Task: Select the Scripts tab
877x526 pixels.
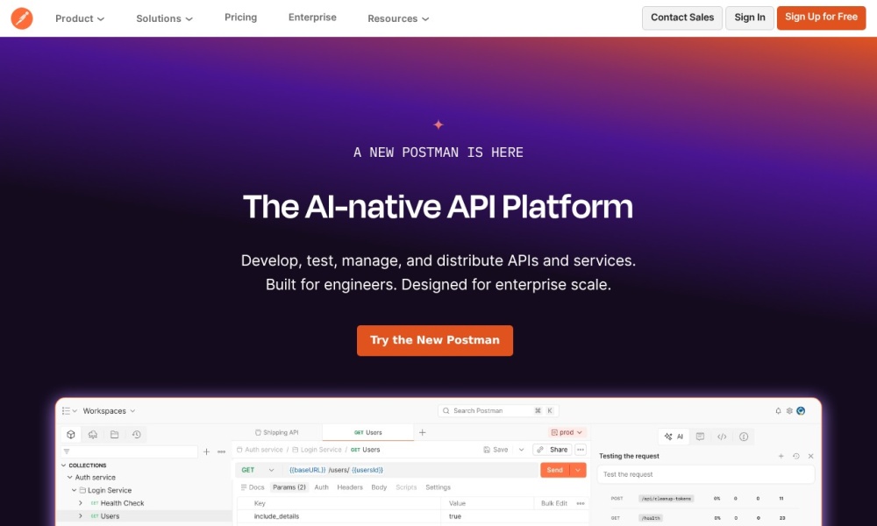Action: point(406,487)
